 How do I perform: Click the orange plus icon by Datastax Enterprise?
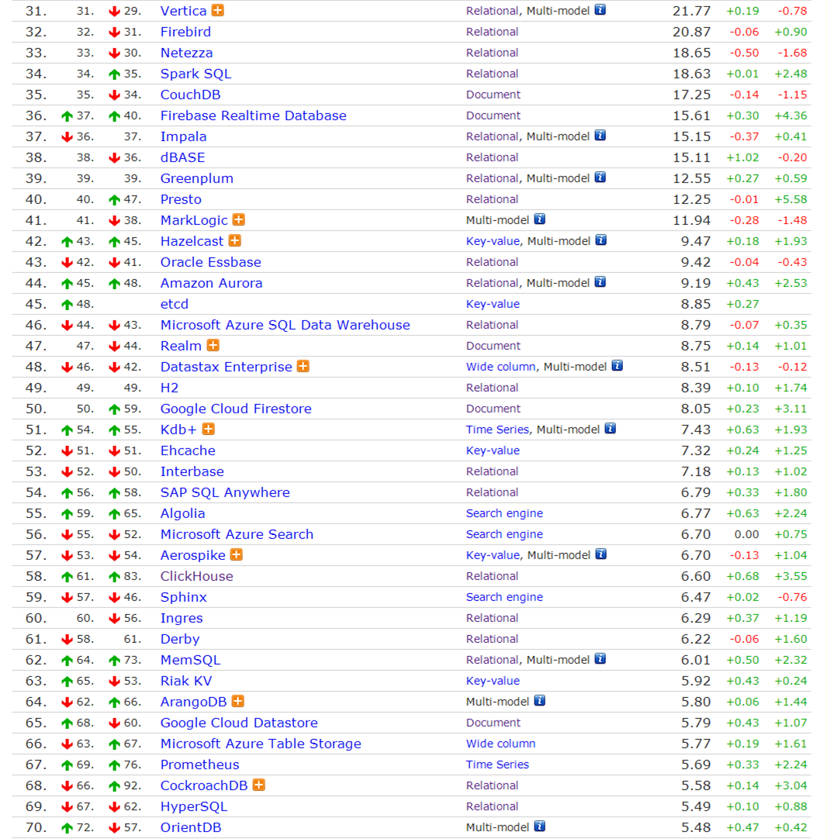coord(303,366)
